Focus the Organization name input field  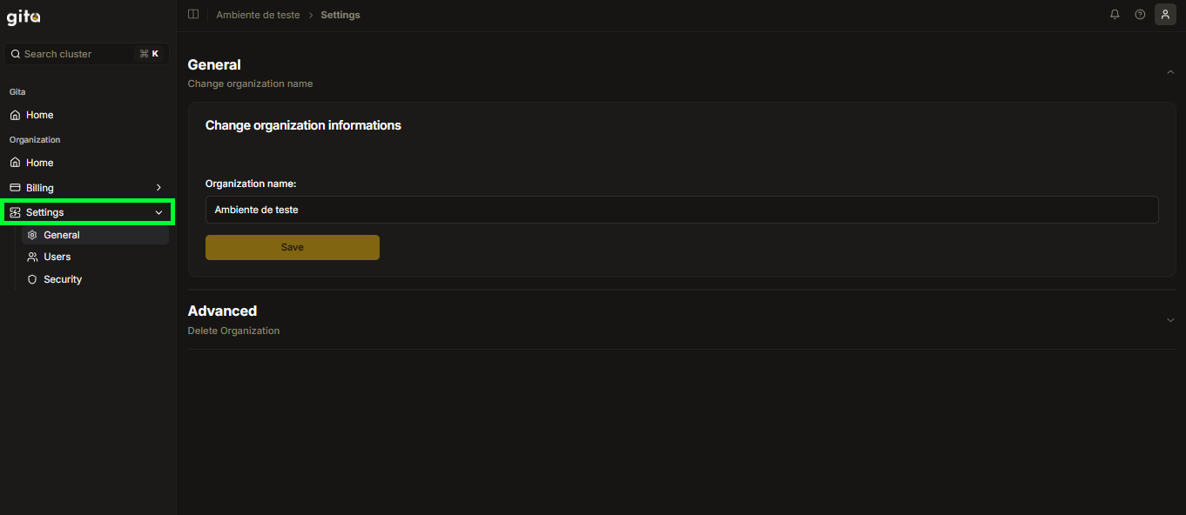point(682,210)
